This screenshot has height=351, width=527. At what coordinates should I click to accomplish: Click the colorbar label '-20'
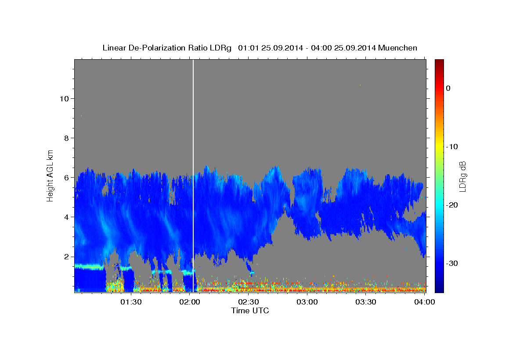452,205
